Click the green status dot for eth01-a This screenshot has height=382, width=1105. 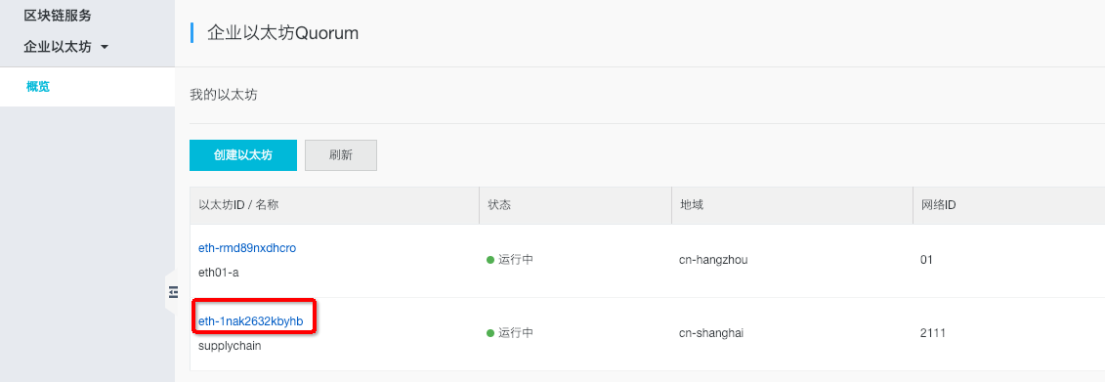click(490, 260)
